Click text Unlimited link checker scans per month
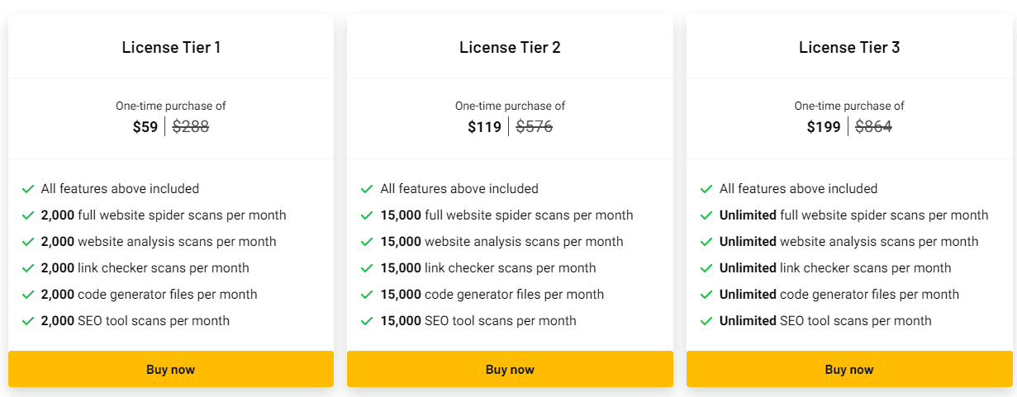 coord(835,268)
